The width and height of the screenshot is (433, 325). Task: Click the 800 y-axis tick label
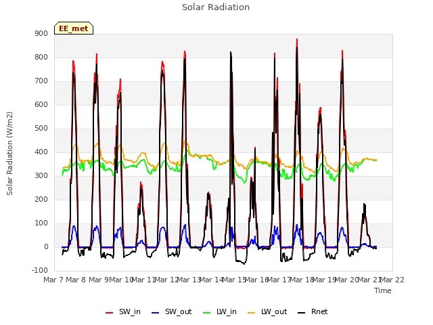[x=41, y=57]
